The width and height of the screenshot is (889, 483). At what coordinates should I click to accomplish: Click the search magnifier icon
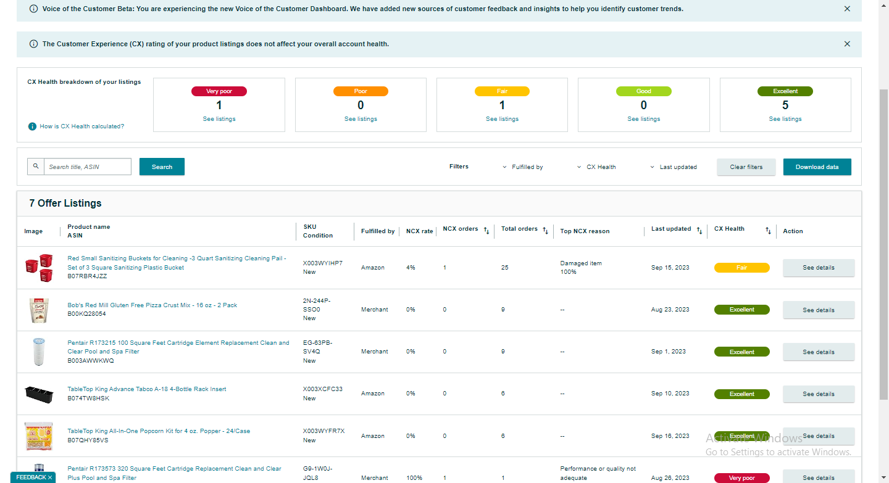(36, 167)
